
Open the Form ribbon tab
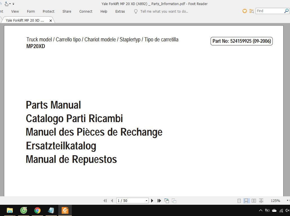[31, 12]
